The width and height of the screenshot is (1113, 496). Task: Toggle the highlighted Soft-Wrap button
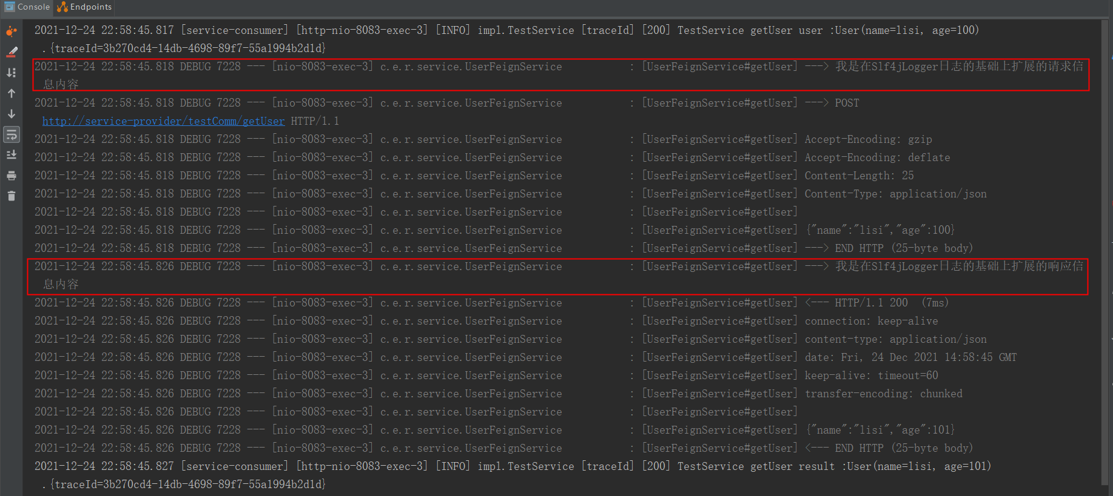(x=11, y=134)
